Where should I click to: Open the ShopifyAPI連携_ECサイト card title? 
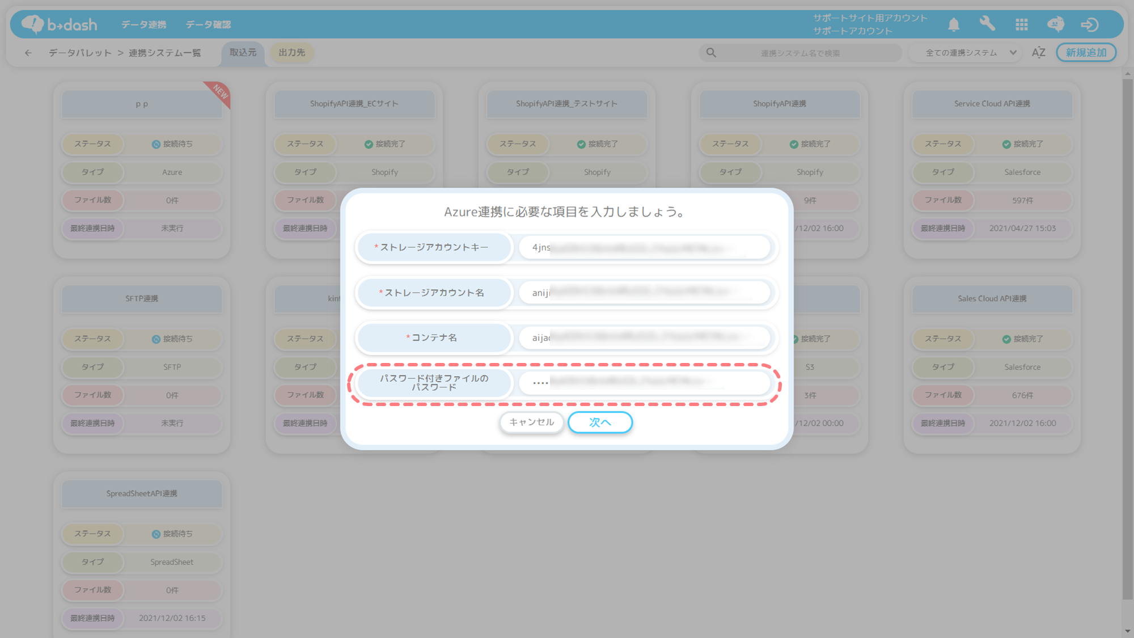354,104
